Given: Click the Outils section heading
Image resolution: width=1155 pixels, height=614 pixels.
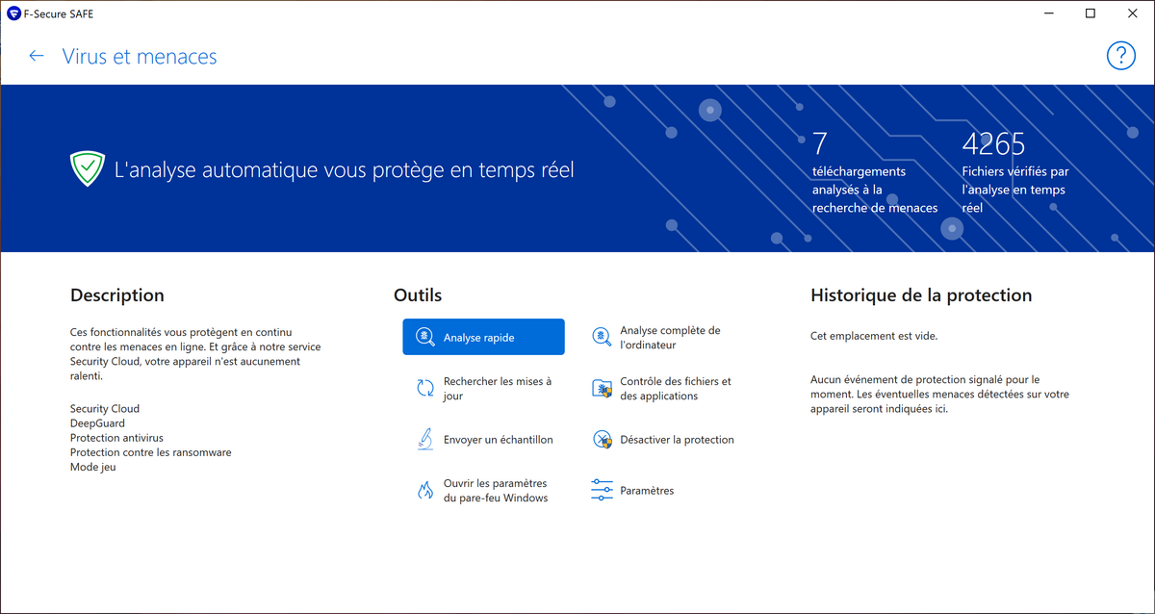Looking at the screenshot, I should tap(418, 295).
